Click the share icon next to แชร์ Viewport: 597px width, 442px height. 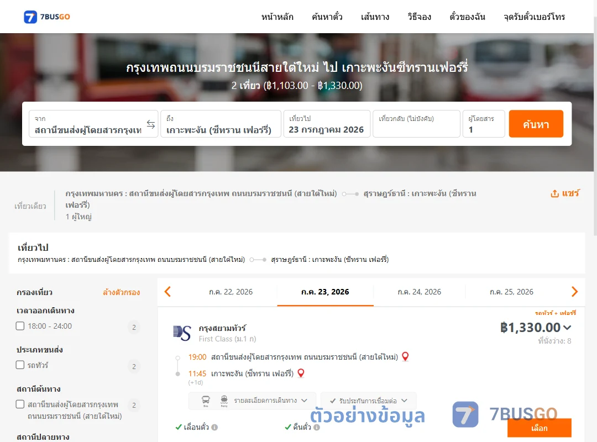(x=554, y=194)
